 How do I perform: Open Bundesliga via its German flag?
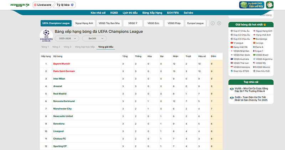[x=254, y=39]
